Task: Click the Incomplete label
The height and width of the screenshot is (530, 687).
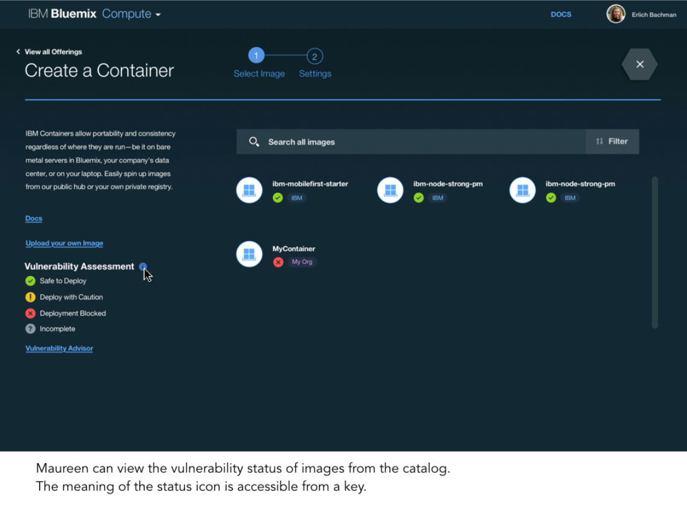Action: (57, 328)
